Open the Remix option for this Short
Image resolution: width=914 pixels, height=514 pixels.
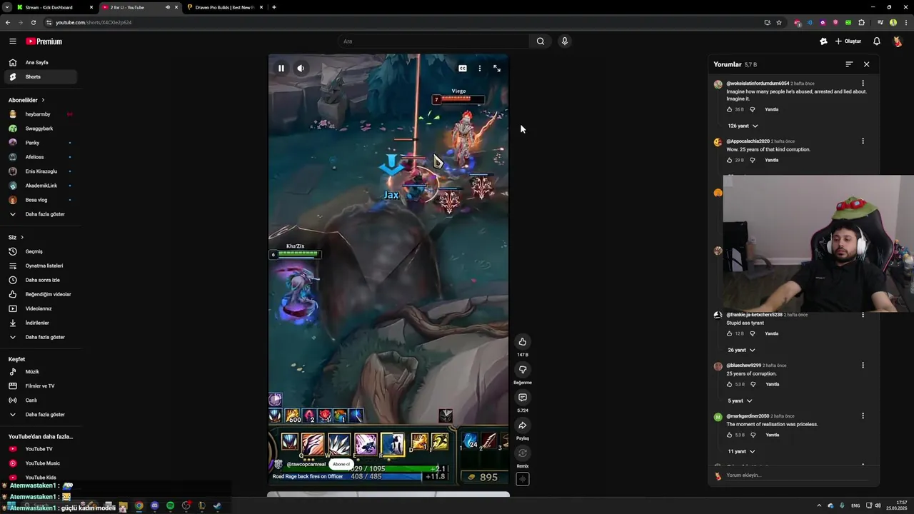(523, 453)
